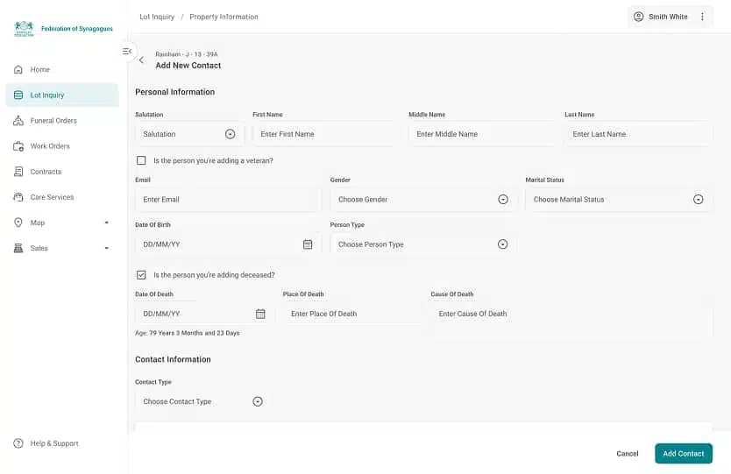Focus the Enter Cause Of Death field
Screen dimensions: 731x474
pos(571,319)
